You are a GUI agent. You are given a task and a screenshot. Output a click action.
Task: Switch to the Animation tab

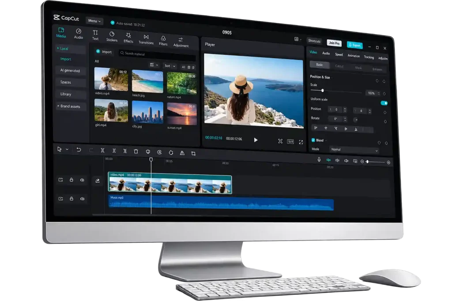(x=354, y=56)
